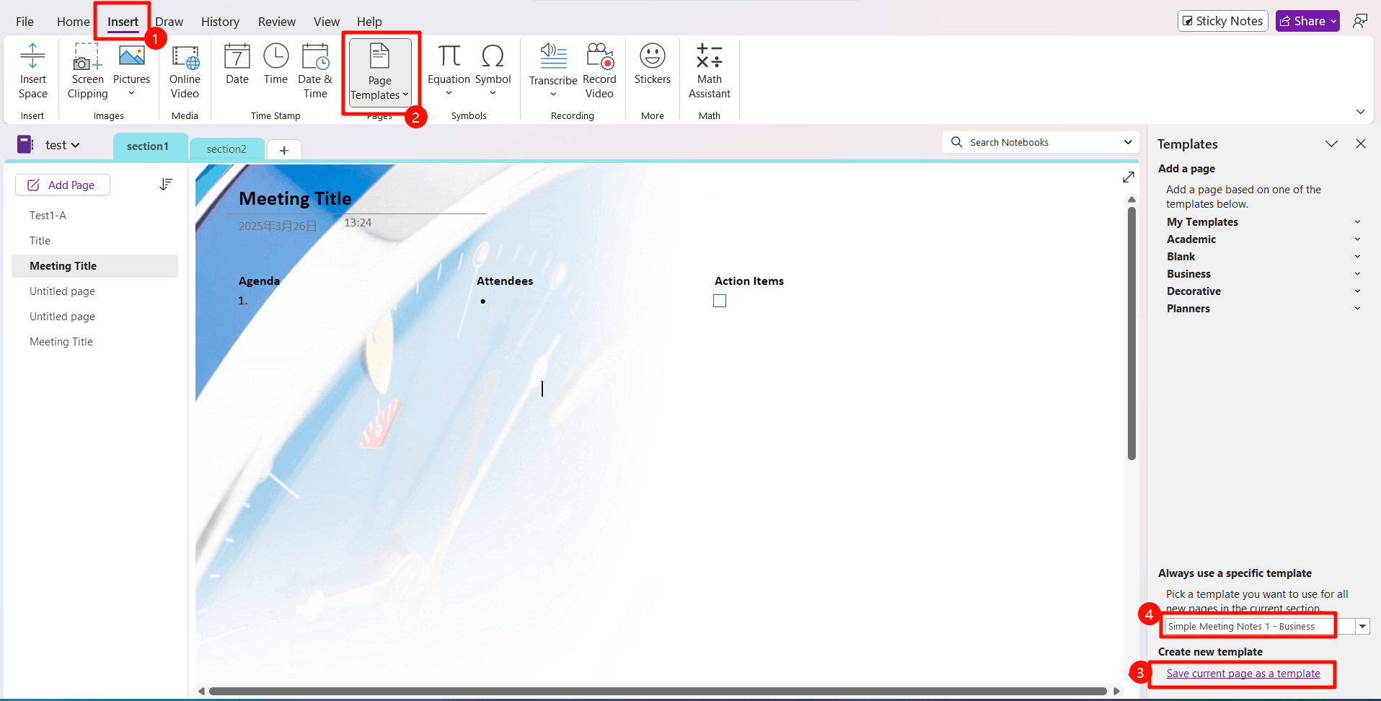Screen dimensions: 1381x701
Task: Insert an Online Video
Action: (x=185, y=72)
